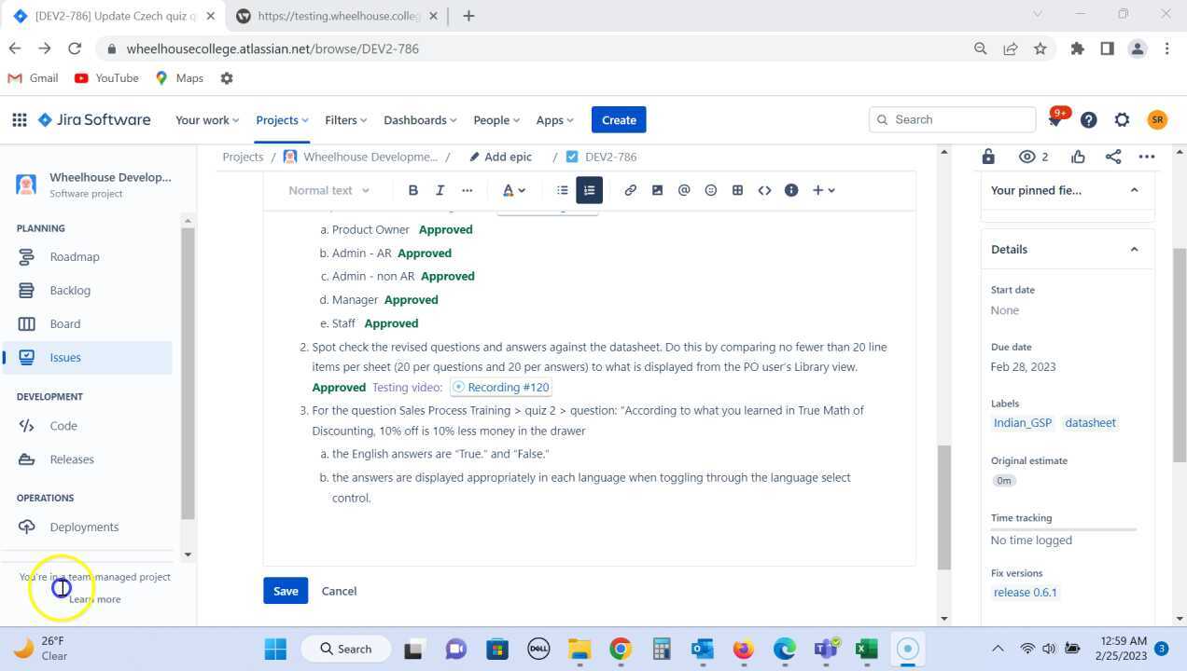Screen dimensions: 1187x671
Task: Expand the Apps dropdown
Action: [555, 120]
